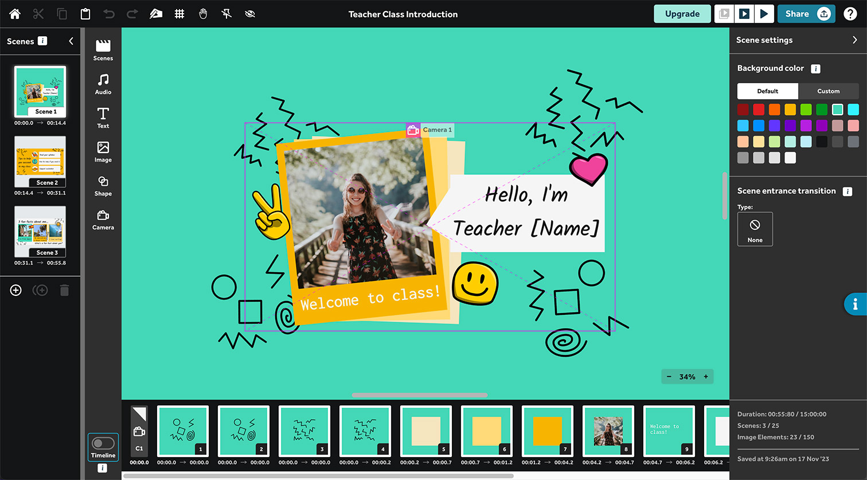Click the Upgrade button
Screen dimensions: 867x480
(x=682, y=14)
